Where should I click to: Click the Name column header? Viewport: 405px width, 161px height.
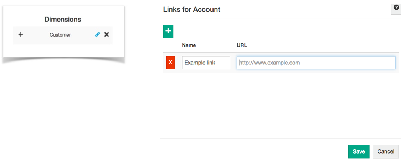click(x=189, y=45)
